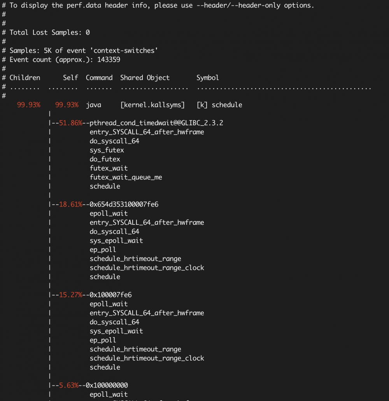
Task: Click the [kernel.kallsyms] shared object text
Action: pyautogui.click(x=154, y=105)
